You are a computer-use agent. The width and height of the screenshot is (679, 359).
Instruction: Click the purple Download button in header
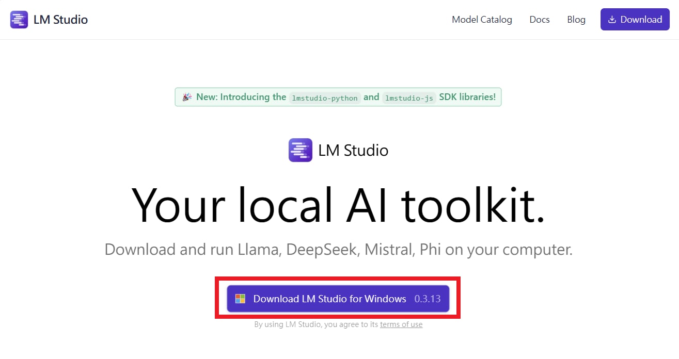click(x=635, y=20)
